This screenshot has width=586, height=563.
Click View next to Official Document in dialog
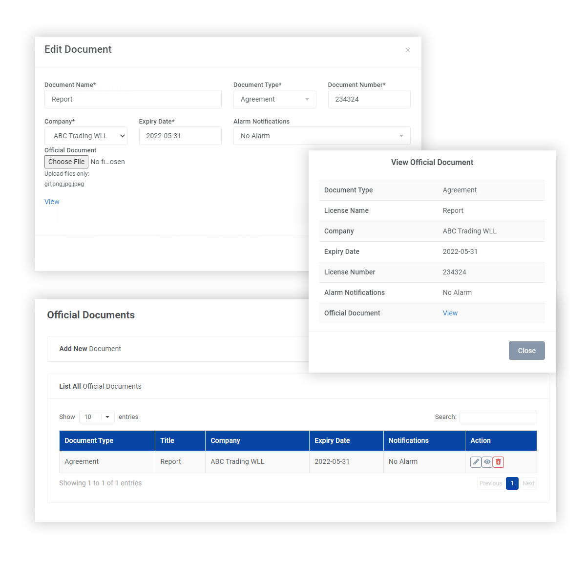click(x=450, y=313)
